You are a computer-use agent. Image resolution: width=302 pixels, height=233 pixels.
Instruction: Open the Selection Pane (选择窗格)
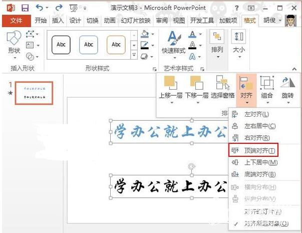(x=222, y=84)
